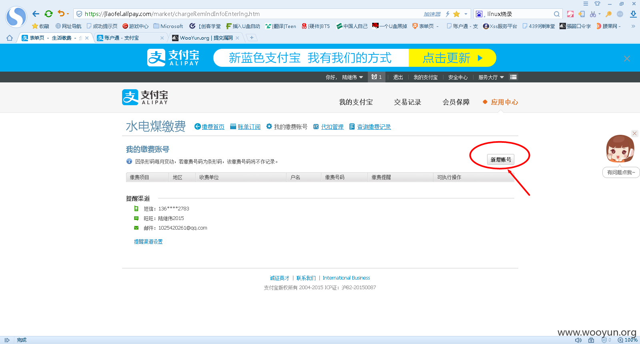Viewport: 640px width, 344px height.
Task: Open the 收藏 bookmarks button
Action: tap(40, 26)
